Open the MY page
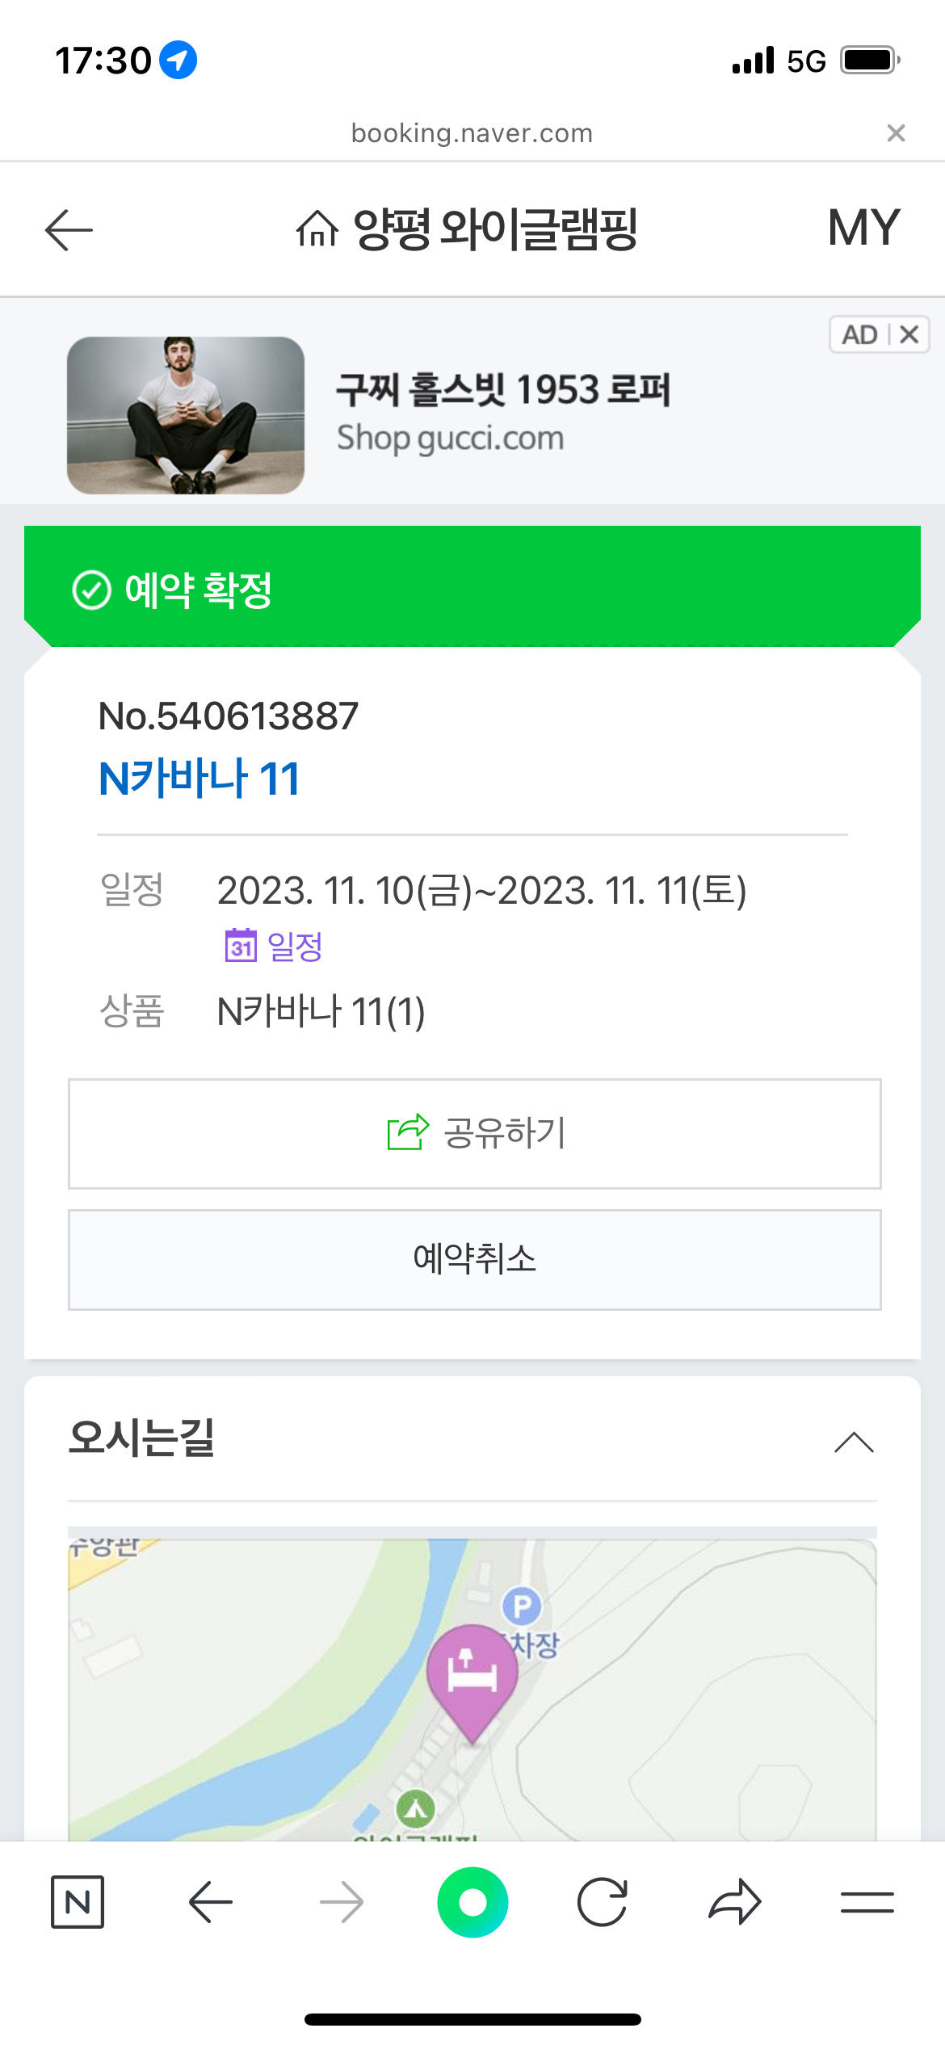The height and width of the screenshot is (2045, 945). [x=863, y=228]
